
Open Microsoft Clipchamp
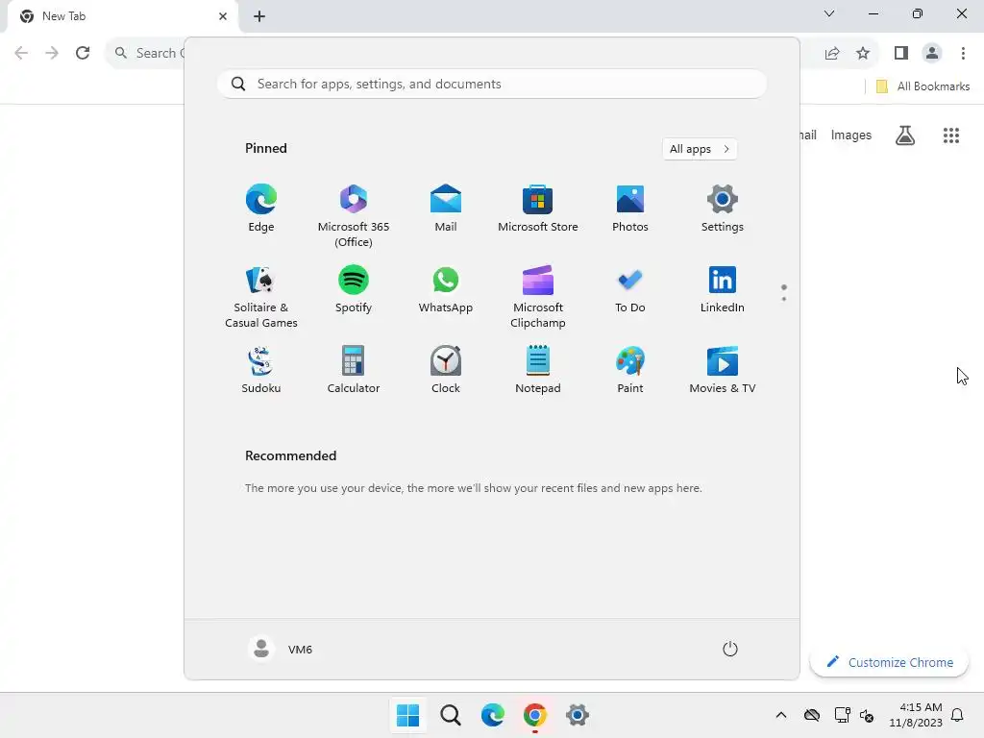coord(538,296)
